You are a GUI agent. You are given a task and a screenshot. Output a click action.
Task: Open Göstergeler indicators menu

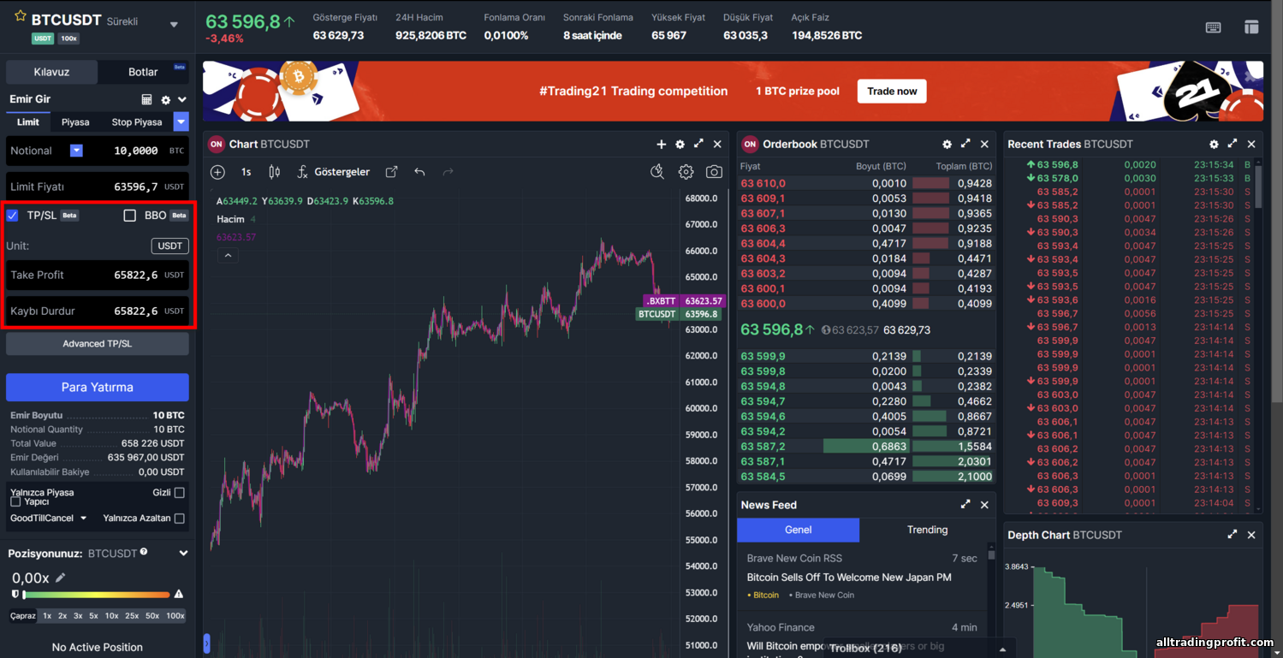[334, 172]
